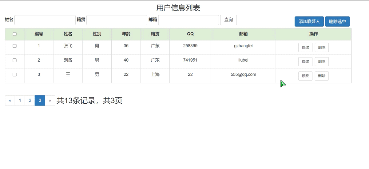Check the box for 刘备's row
369x169 pixels.
[14, 60]
